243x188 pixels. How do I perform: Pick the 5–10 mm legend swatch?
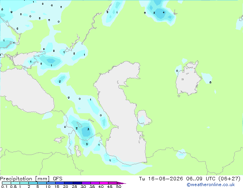(x=42, y=183)
